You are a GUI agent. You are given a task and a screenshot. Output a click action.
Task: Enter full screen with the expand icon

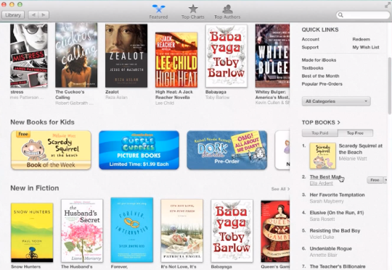pos(387,5)
